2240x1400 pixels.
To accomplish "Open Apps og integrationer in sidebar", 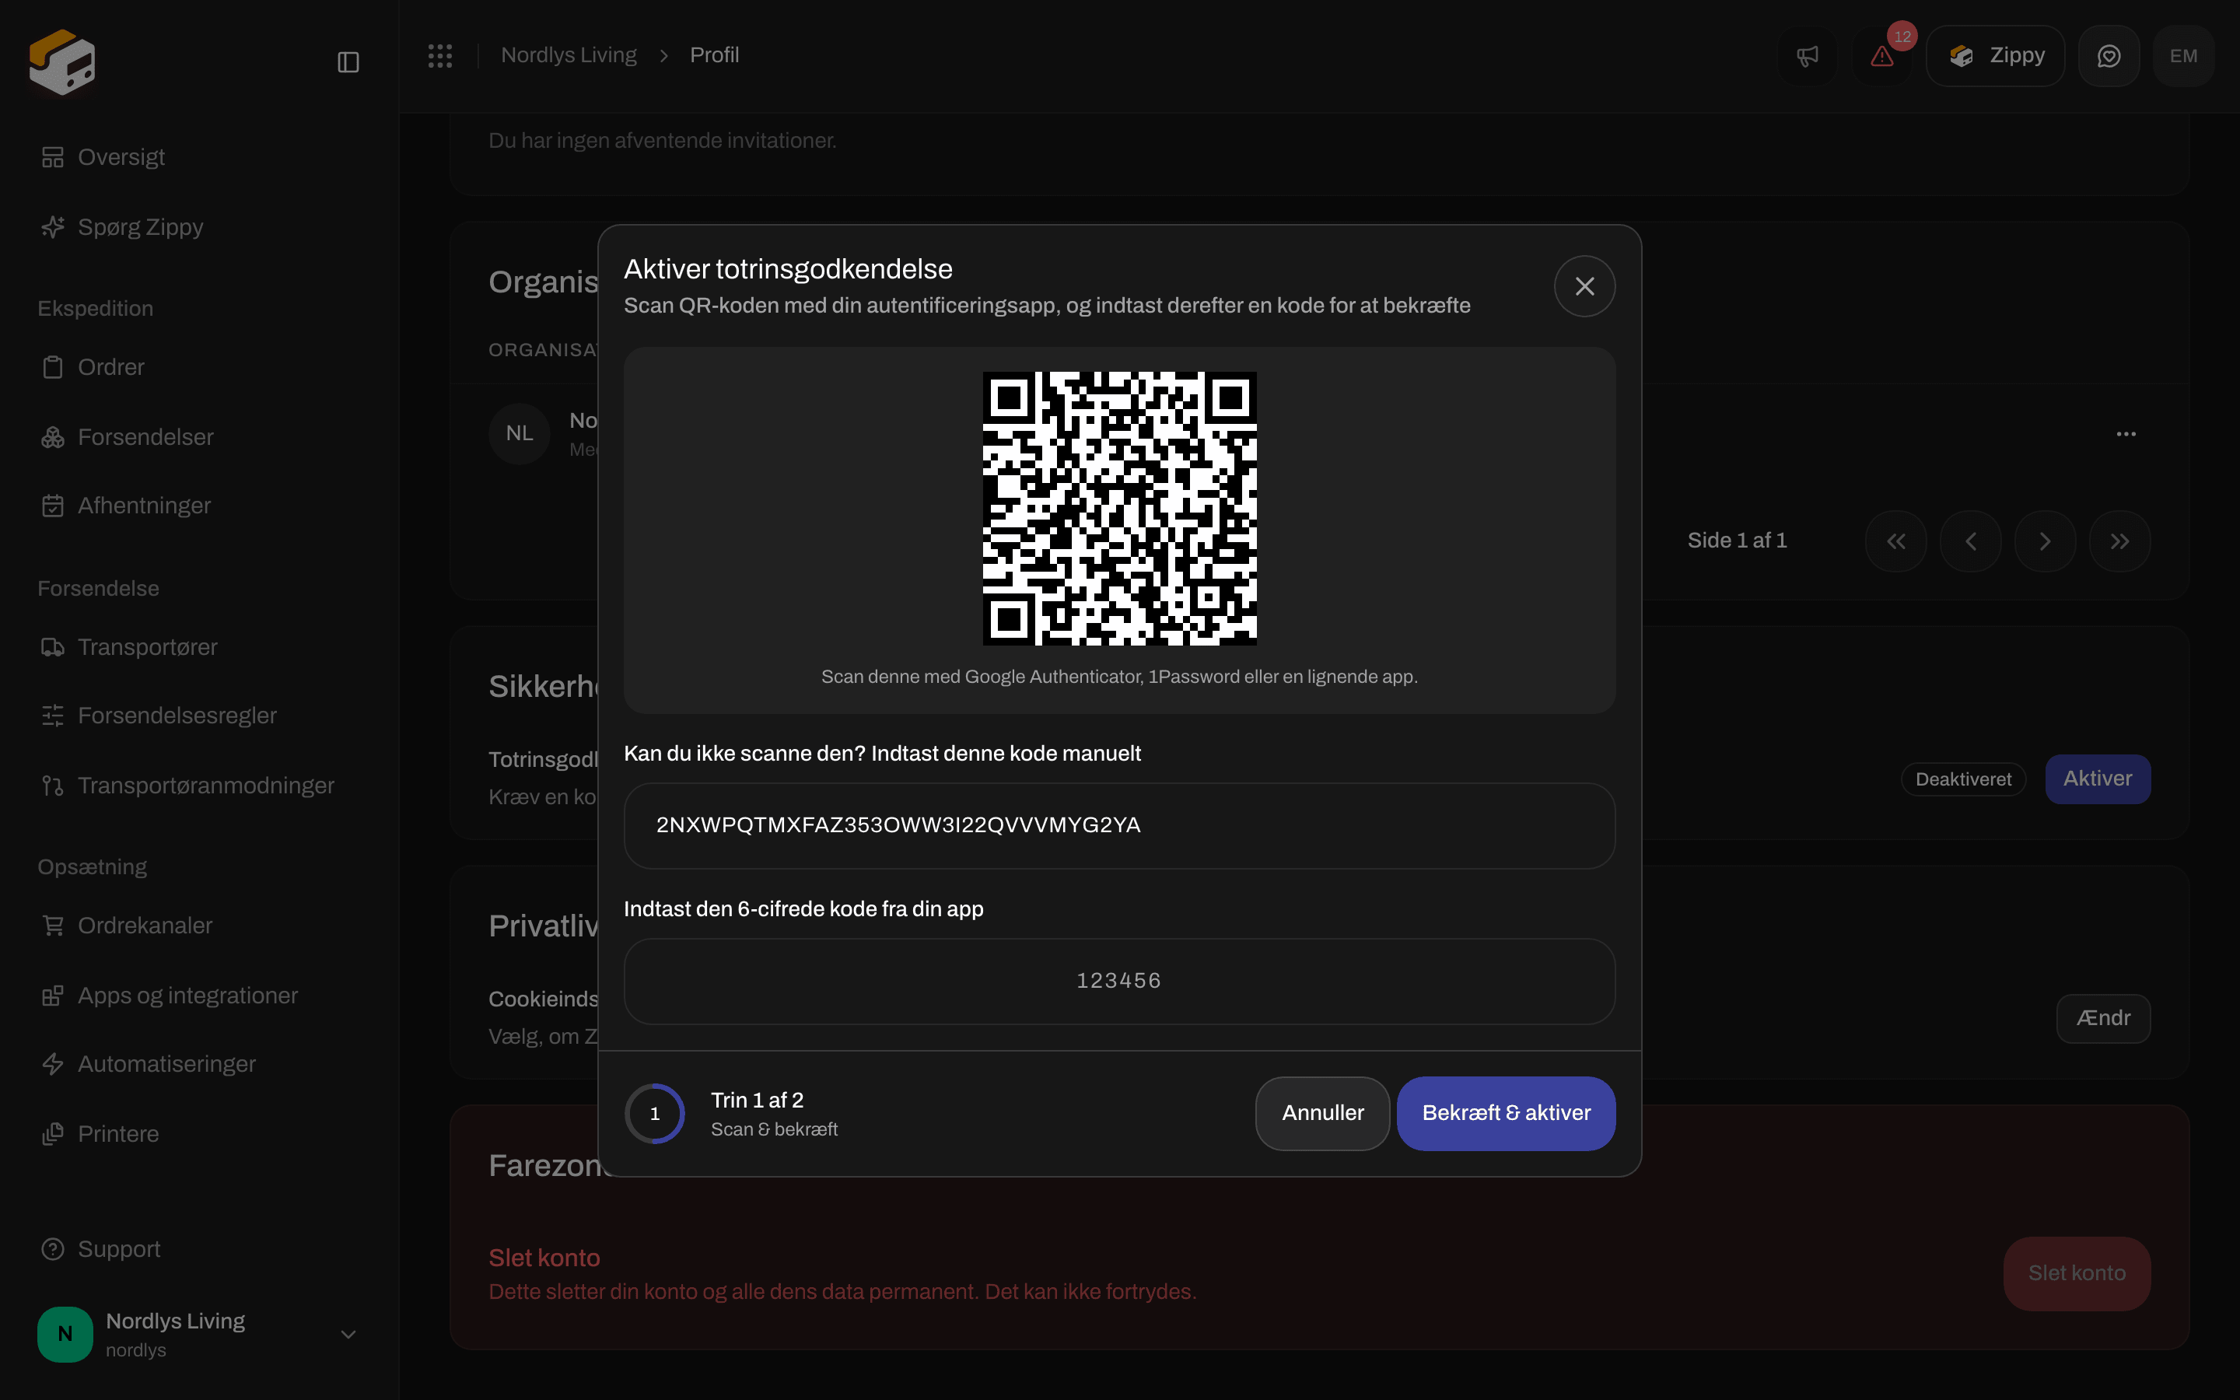I will pos(199,996).
